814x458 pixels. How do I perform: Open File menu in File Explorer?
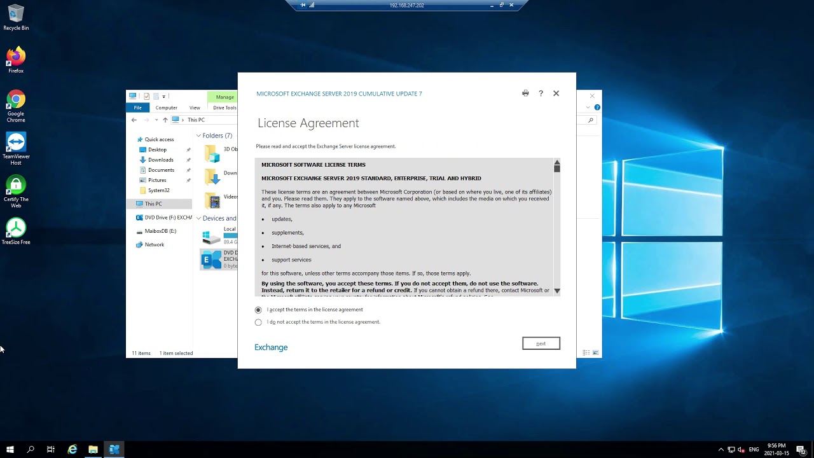[137, 108]
